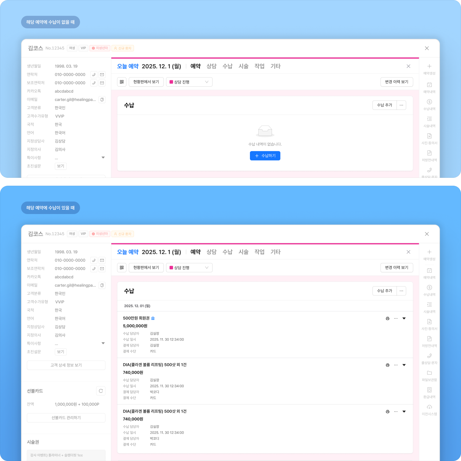Open 사진·동의서 in the upper panel sidebar

click(x=429, y=139)
